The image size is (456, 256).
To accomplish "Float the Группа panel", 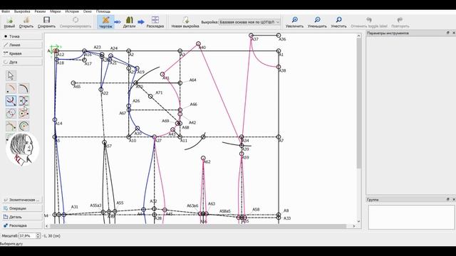I will tap(448, 199).
